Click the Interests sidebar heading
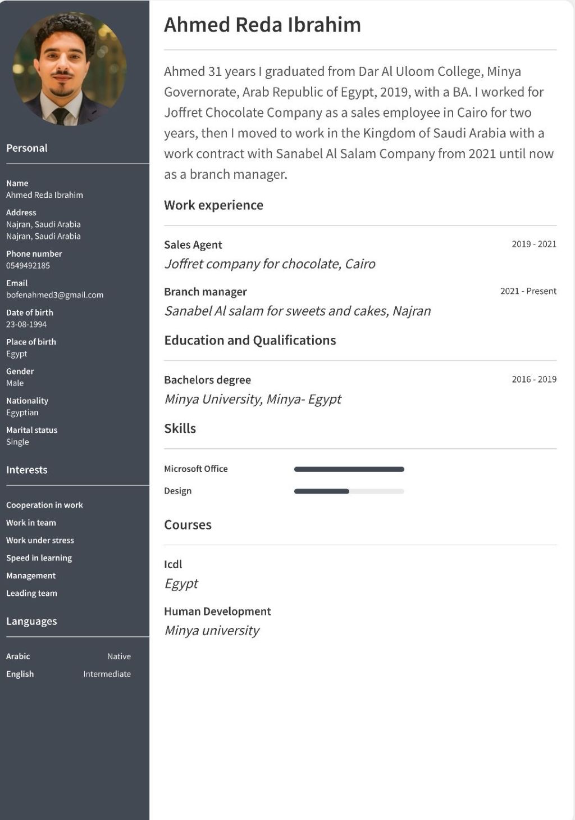Viewport: 575px width, 820px height. pos(26,470)
